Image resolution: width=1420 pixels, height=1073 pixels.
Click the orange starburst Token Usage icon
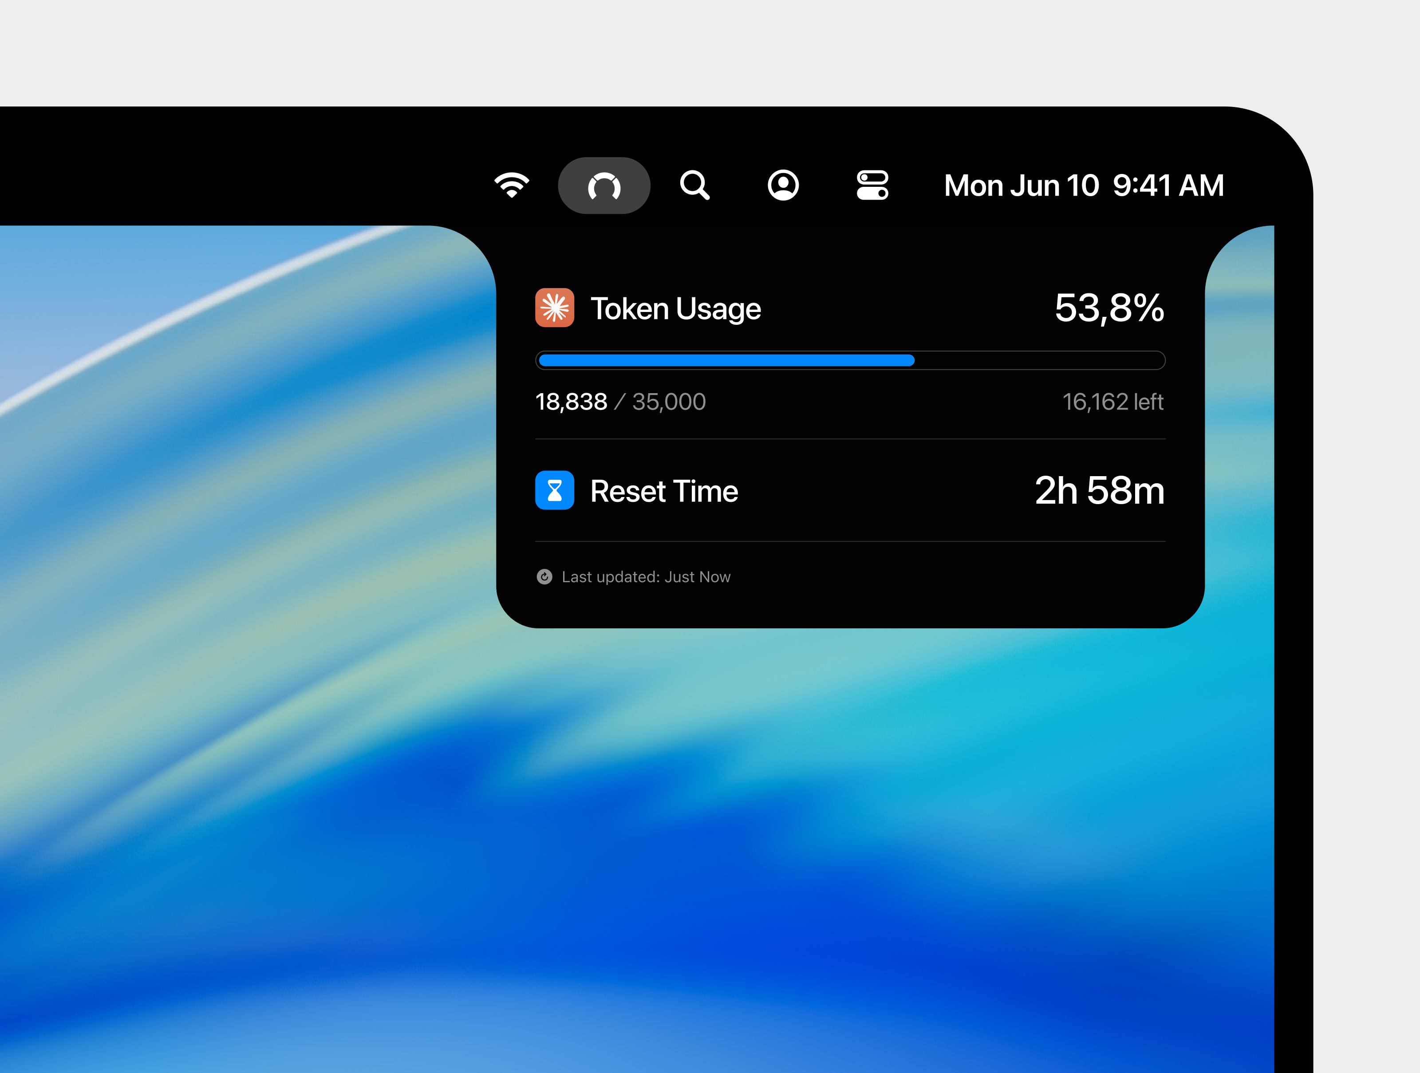(555, 308)
